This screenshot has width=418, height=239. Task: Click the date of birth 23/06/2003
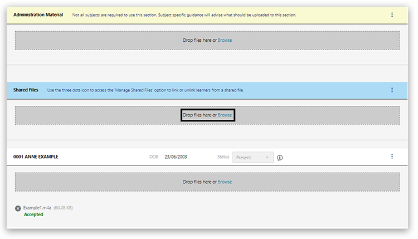point(176,157)
